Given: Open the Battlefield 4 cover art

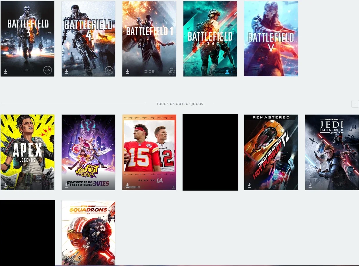Looking at the screenshot, I should pos(88,39).
